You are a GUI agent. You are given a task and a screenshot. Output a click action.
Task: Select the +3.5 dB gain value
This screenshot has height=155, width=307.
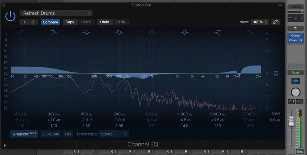click(217, 120)
